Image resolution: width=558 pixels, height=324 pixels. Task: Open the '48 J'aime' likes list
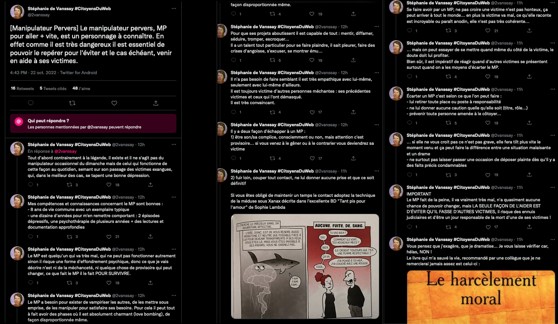81,88
